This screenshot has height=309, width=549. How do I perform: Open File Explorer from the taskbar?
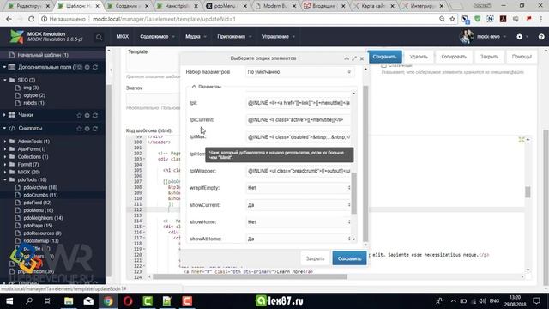(x=69, y=301)
